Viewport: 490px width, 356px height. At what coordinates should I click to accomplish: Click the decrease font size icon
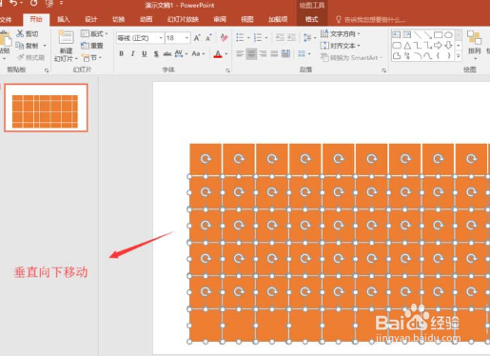click(208, 38)
